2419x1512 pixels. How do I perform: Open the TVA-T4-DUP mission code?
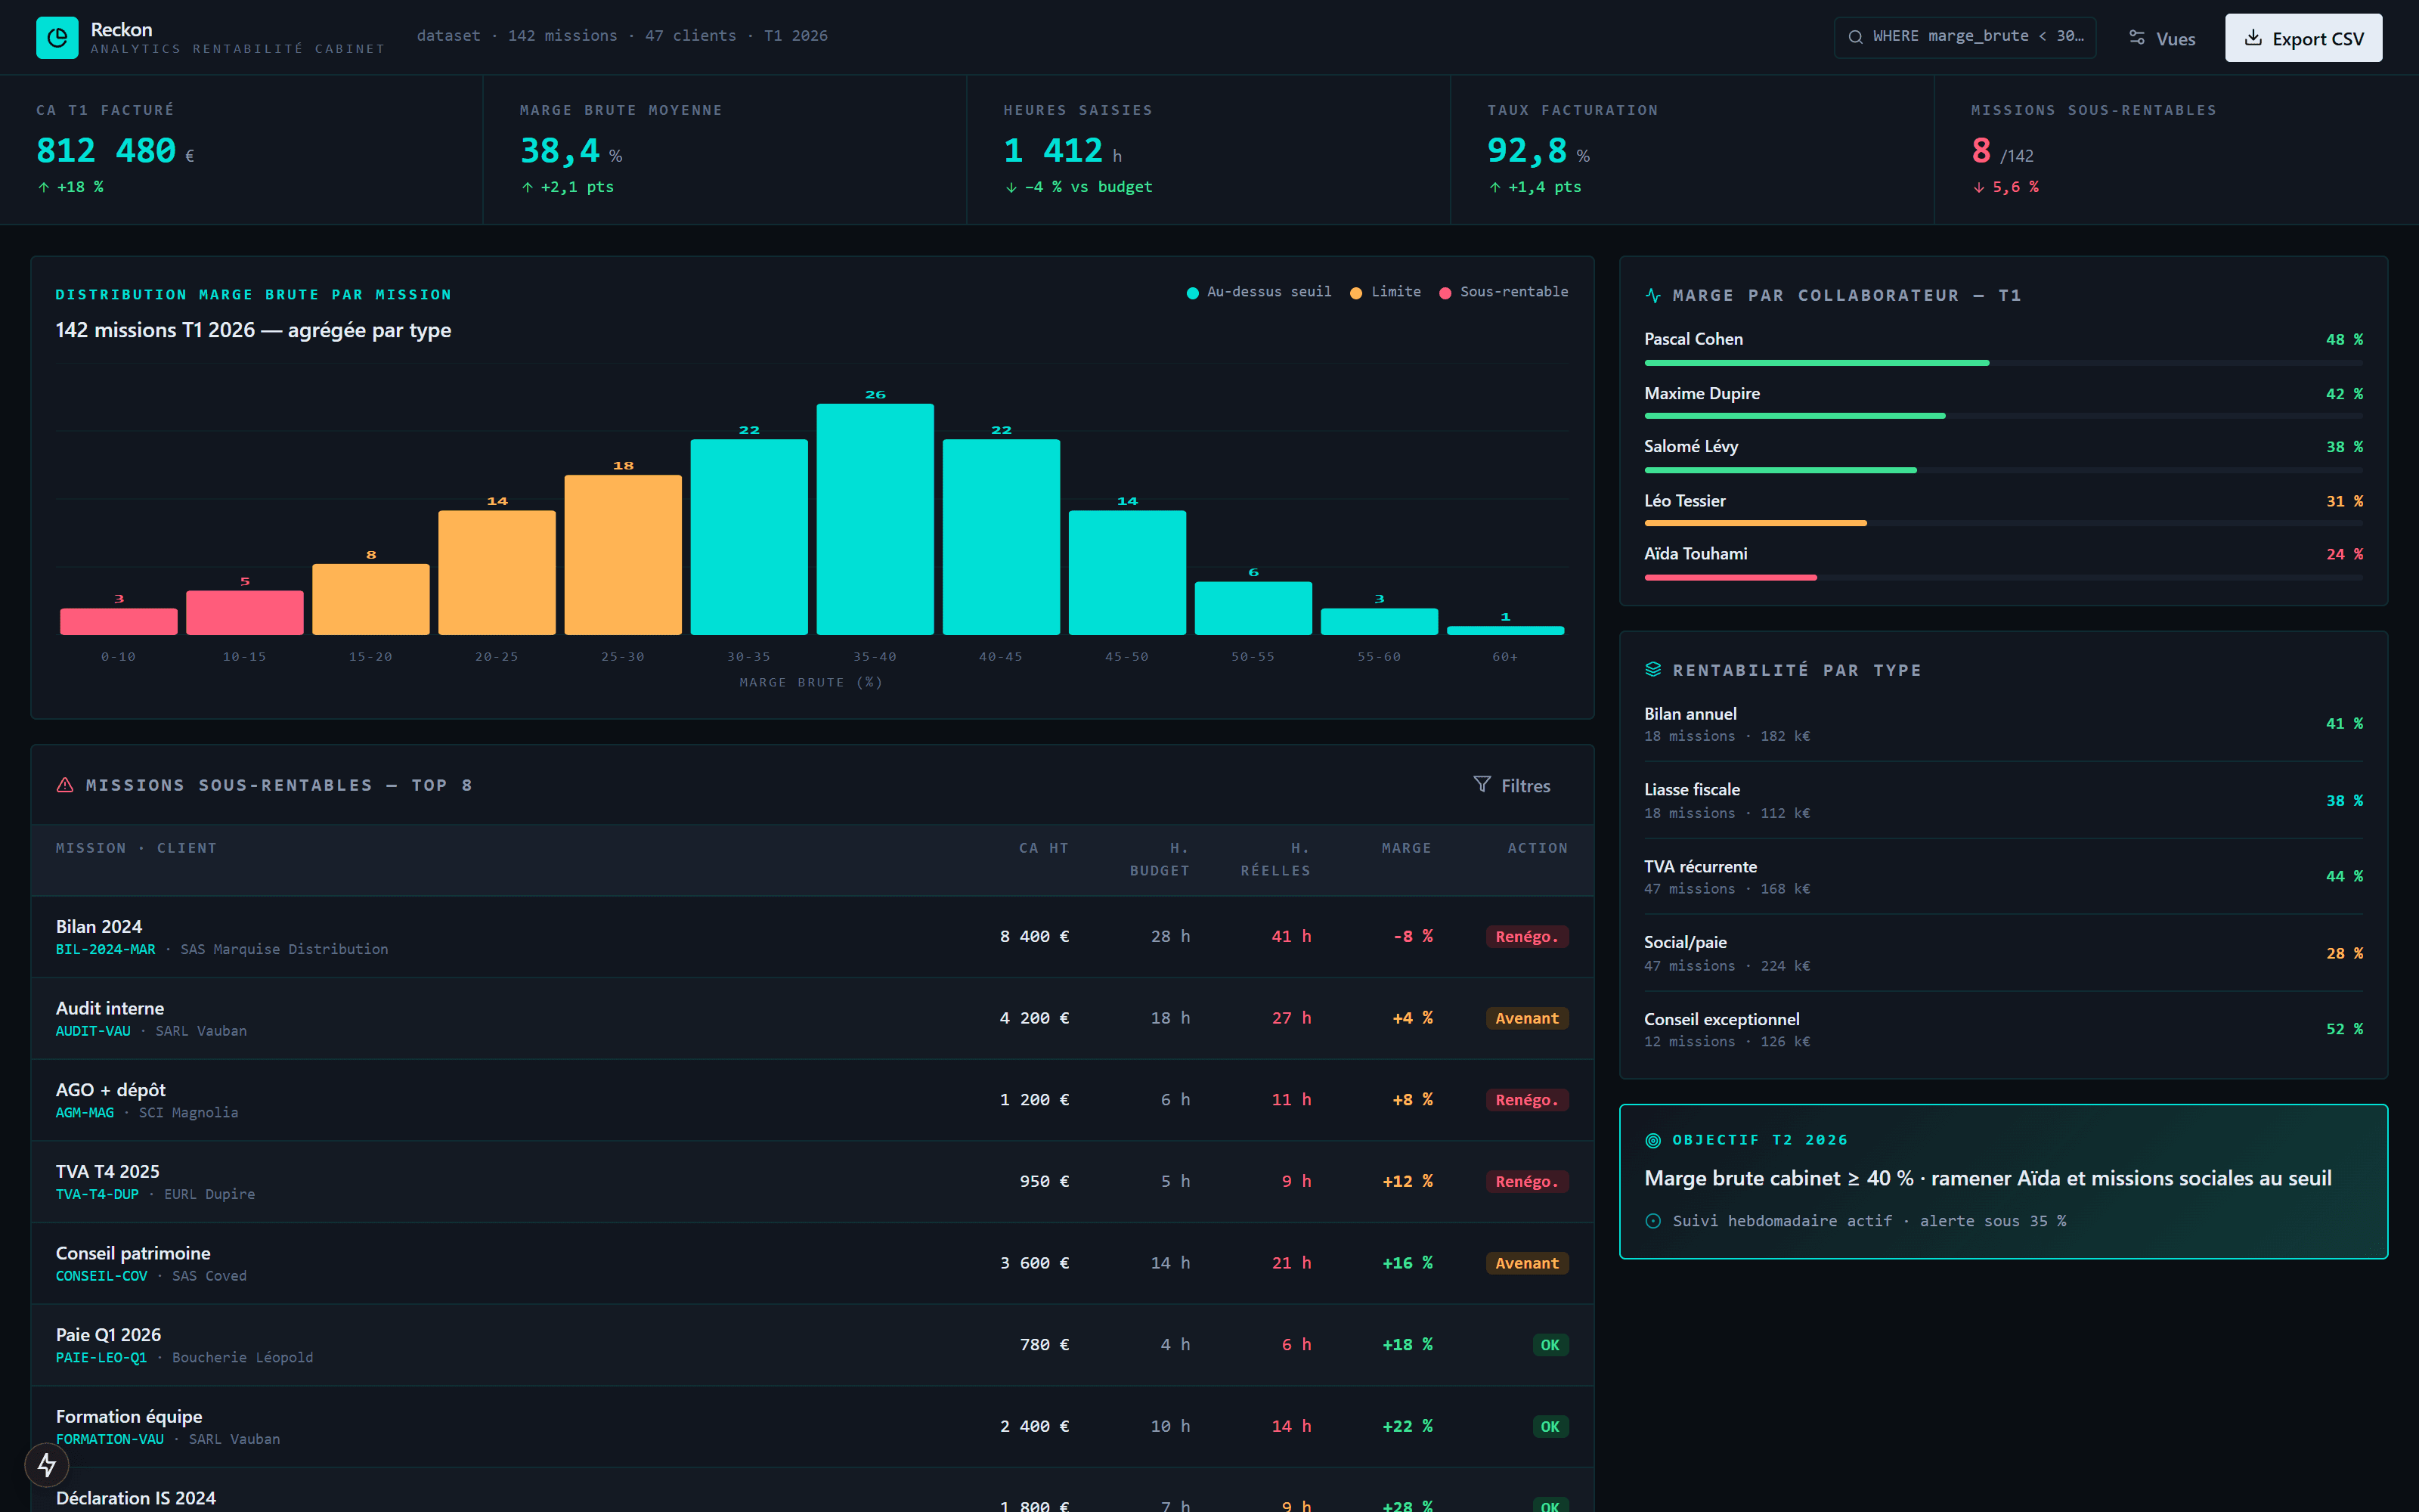coord(97,1195)
